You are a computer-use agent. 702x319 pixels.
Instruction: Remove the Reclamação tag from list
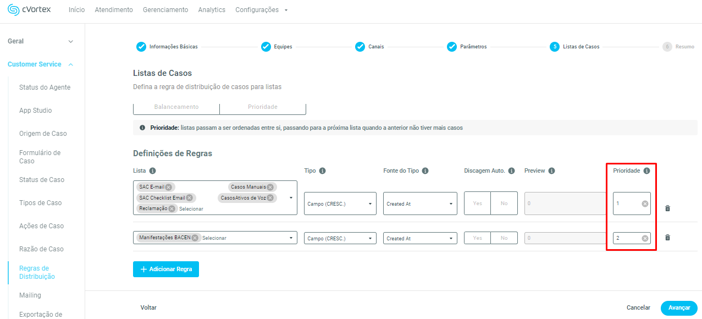pos(172,208)
